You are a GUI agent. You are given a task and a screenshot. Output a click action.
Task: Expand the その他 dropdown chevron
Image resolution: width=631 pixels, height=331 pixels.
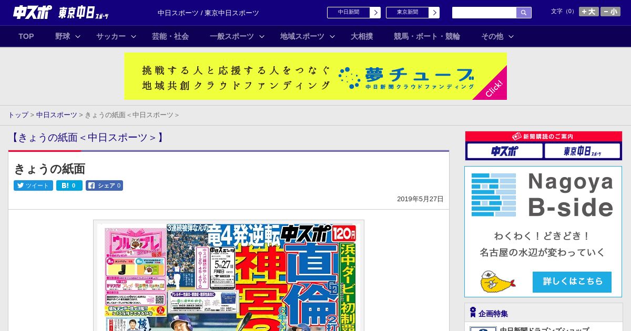pos(511,36)
